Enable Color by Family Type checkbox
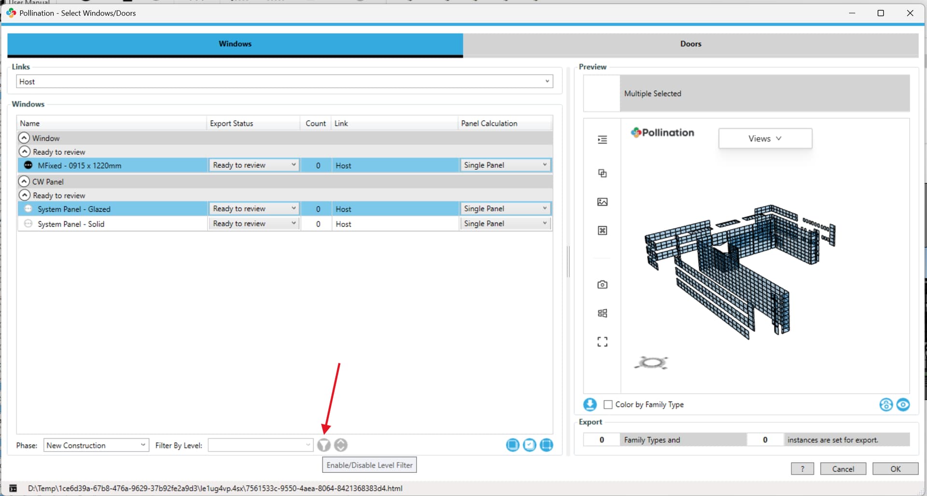Image resolution: width=927 pixels, height=496 pixels. point(608,404)
